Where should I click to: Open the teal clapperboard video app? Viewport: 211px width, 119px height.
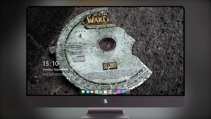(x=101, y=92)
